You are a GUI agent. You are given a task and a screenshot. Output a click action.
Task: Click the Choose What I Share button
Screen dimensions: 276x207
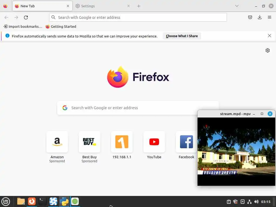point(182,36)
